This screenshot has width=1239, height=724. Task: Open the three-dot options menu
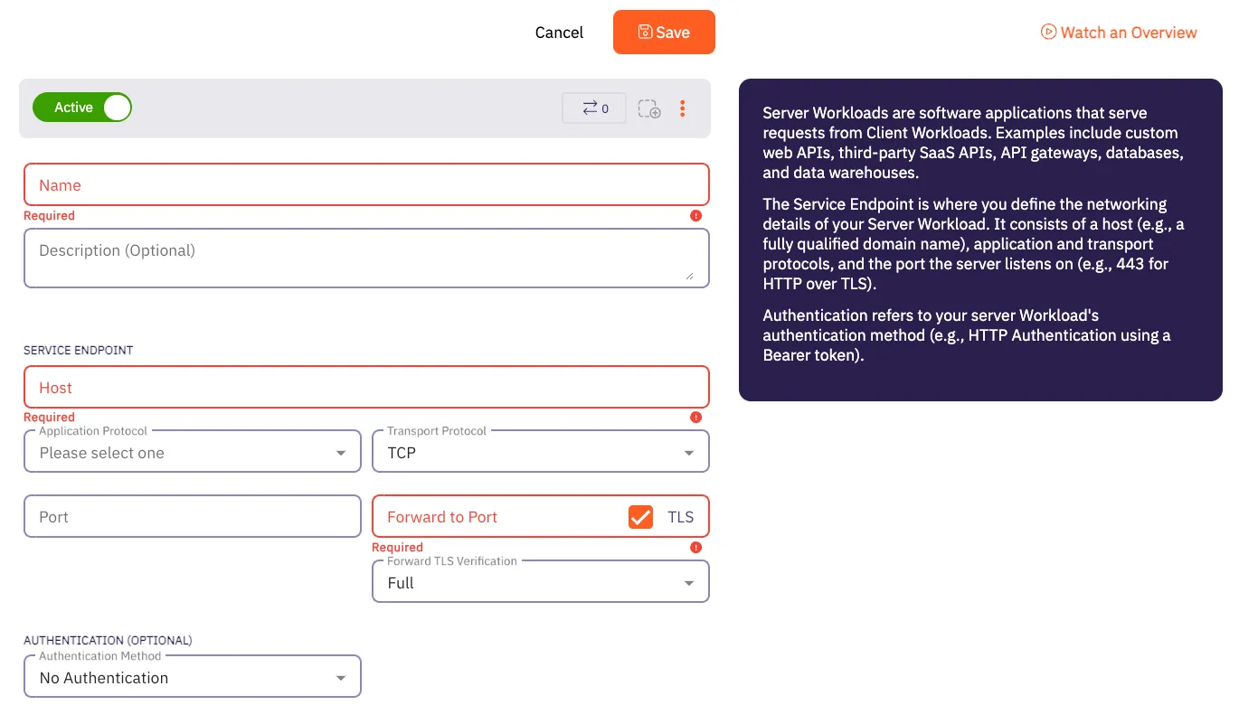pyautogui.click(x=683, y=108)
